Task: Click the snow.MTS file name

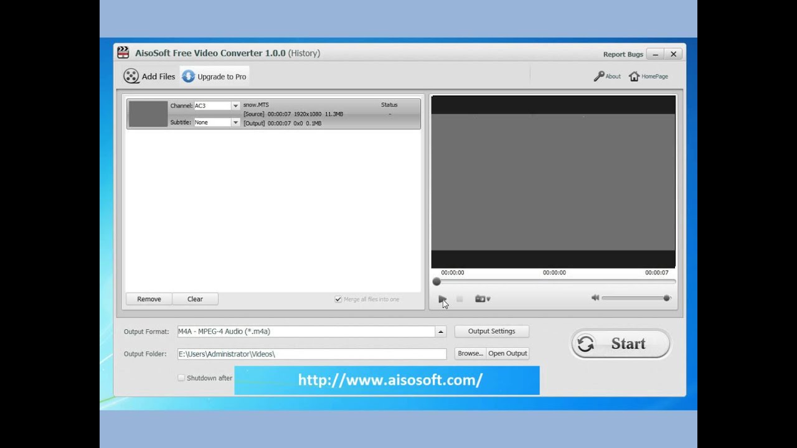Action: [256, 105]
